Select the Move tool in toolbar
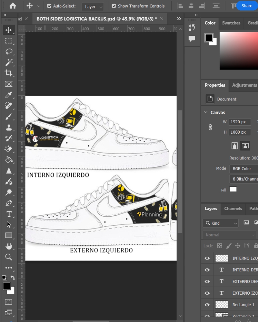The width and height of the screenshot is (258, 322). click(9, 30)
